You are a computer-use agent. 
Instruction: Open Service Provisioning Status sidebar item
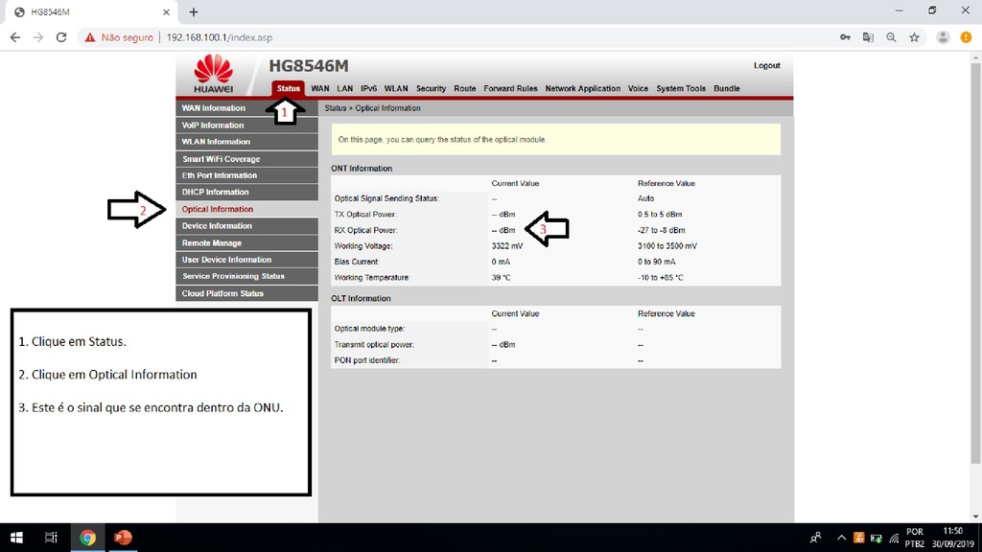click(246, 277)
